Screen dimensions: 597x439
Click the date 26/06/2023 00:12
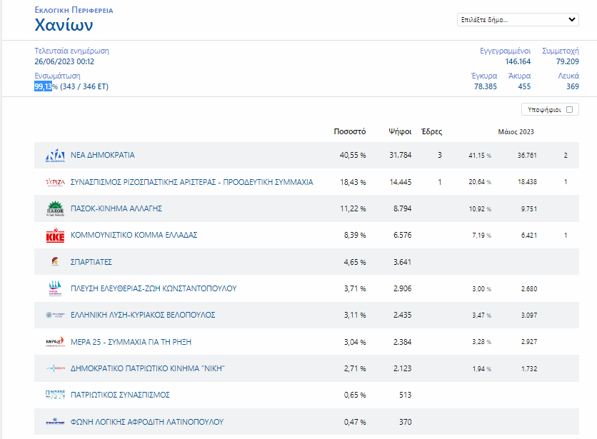pos(64,61)
